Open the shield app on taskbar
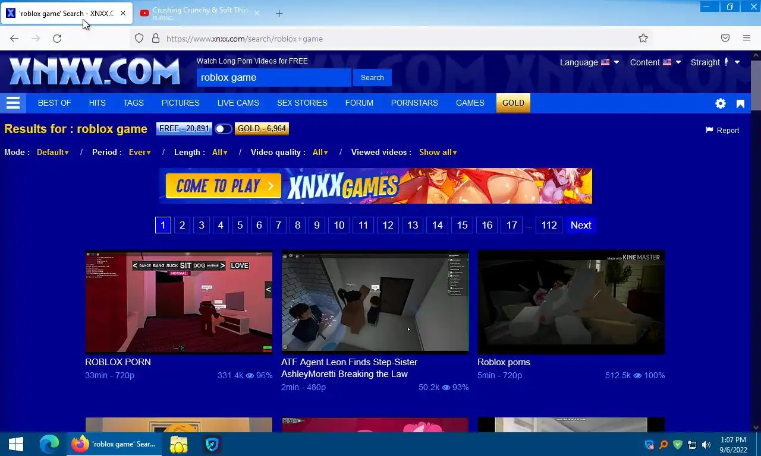 (x=212, y=444)
